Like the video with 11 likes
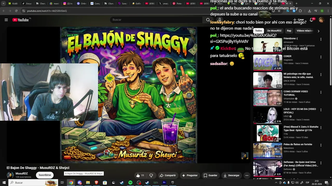The image size is (332, 186). (140, 175)
